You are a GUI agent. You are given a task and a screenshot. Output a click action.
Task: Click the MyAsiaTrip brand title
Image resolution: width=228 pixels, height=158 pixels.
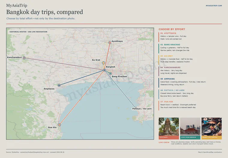pos(16,5)
